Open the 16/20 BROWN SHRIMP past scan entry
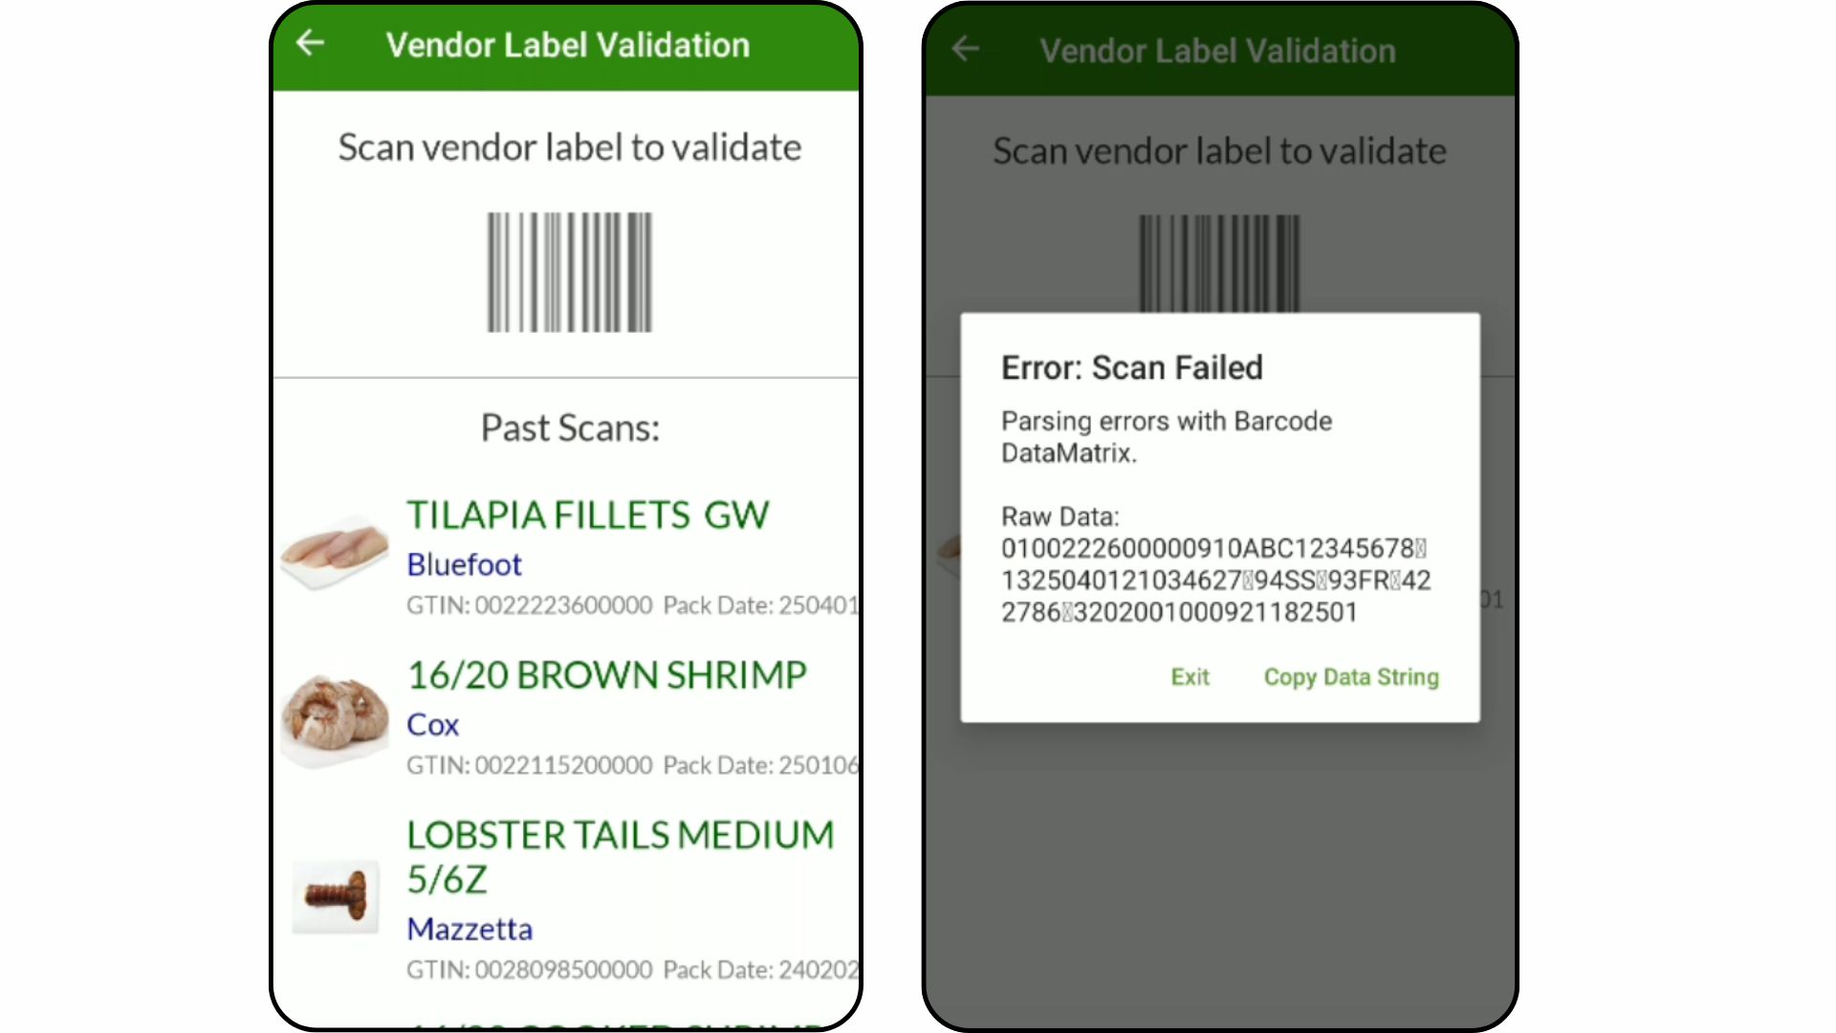The height and width of the screenshot is (1033, 1836). (x=606, y=675)
